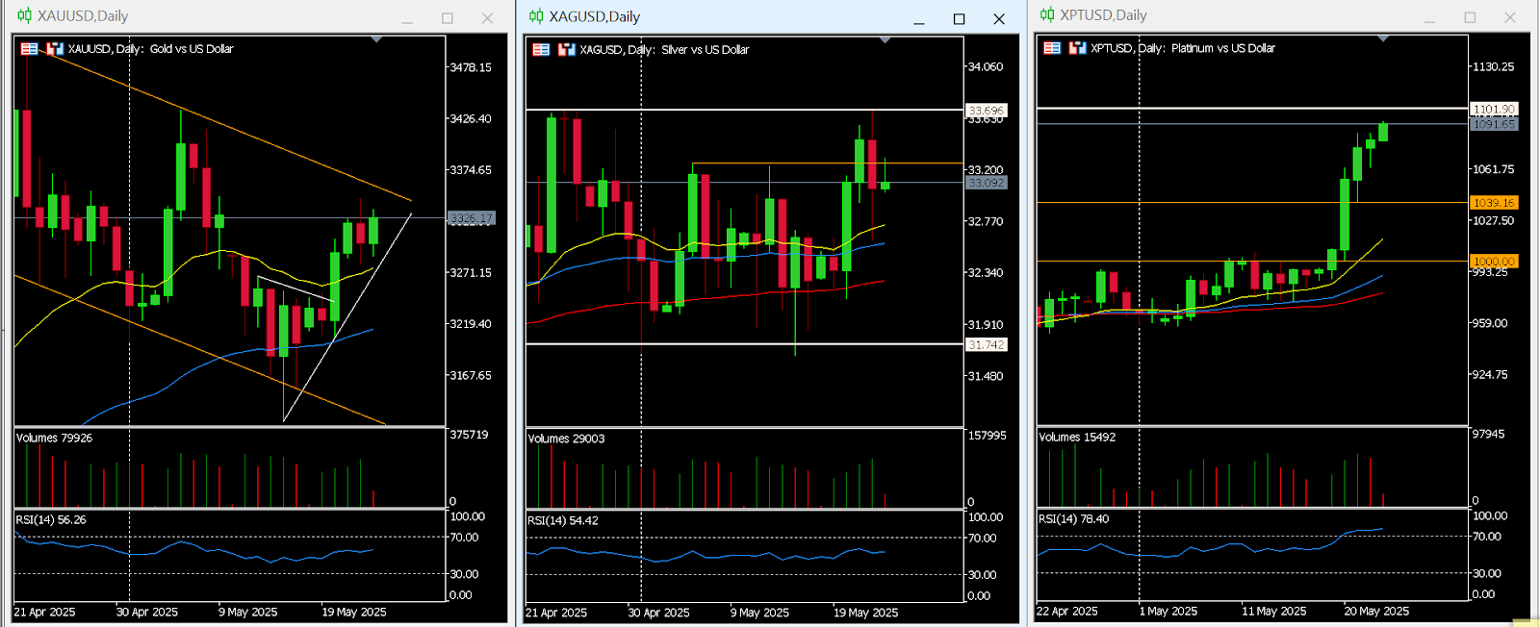The image size is (1540, 627).
Task: Click 34.060 on silver price scale
Action: tap(986, 67)
